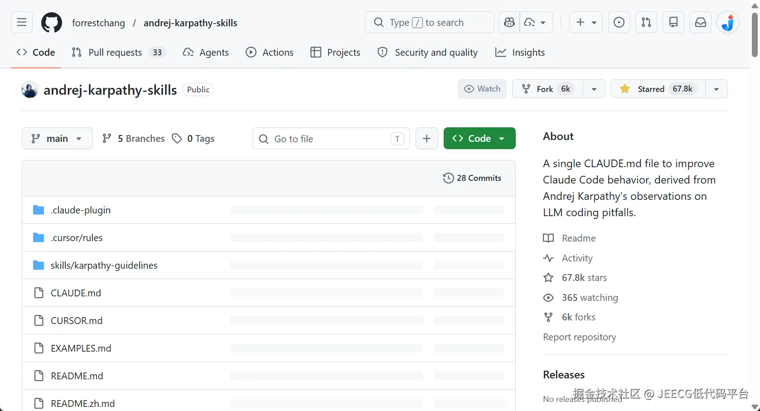
Task: Open your profile avatar menu
Action: (x=728, y=22)
